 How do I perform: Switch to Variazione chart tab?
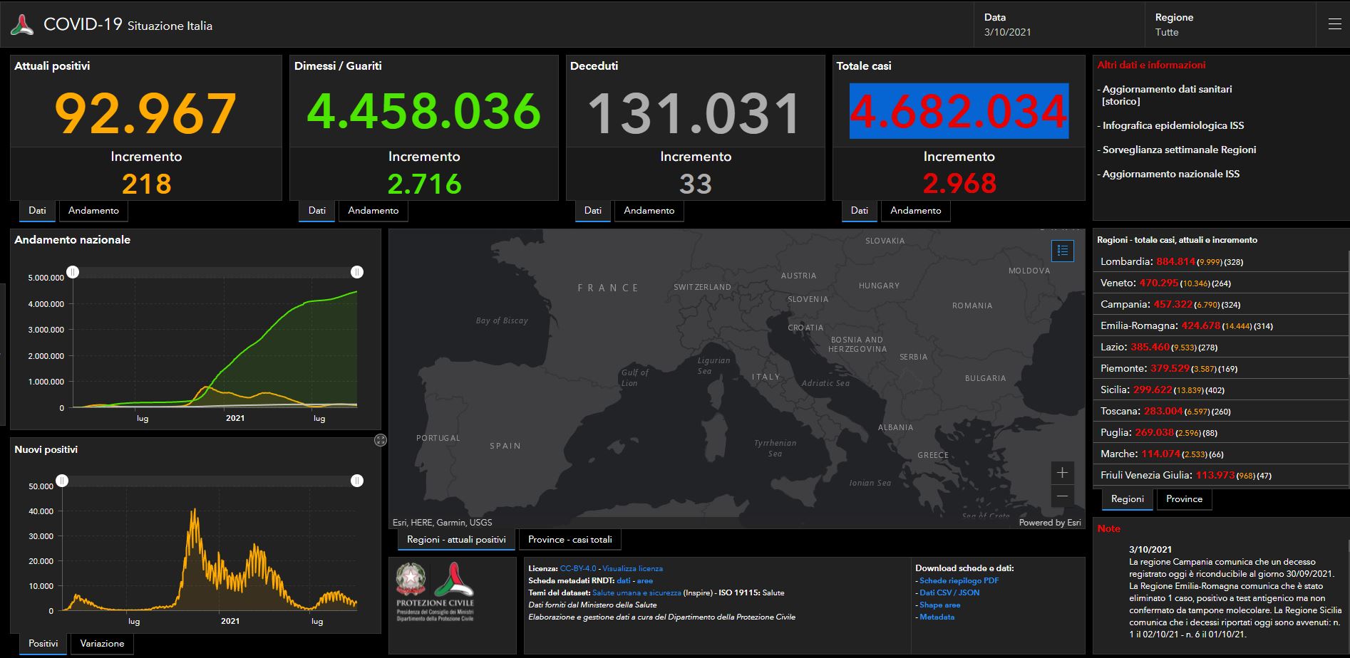click(102, 644)
